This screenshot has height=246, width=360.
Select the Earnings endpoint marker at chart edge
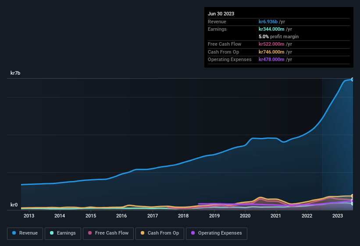352,203
